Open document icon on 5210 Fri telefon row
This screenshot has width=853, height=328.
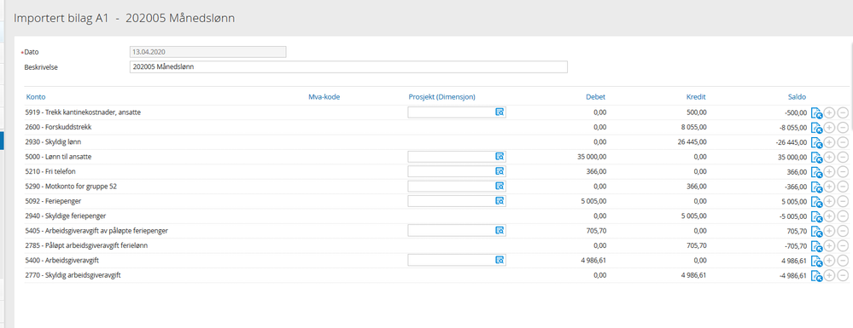click(x=816, y=172)
